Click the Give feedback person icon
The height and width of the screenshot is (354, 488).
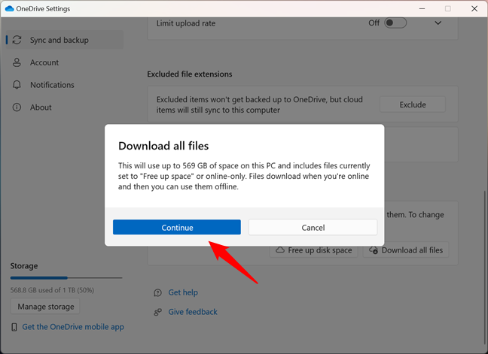click(157, 312)
